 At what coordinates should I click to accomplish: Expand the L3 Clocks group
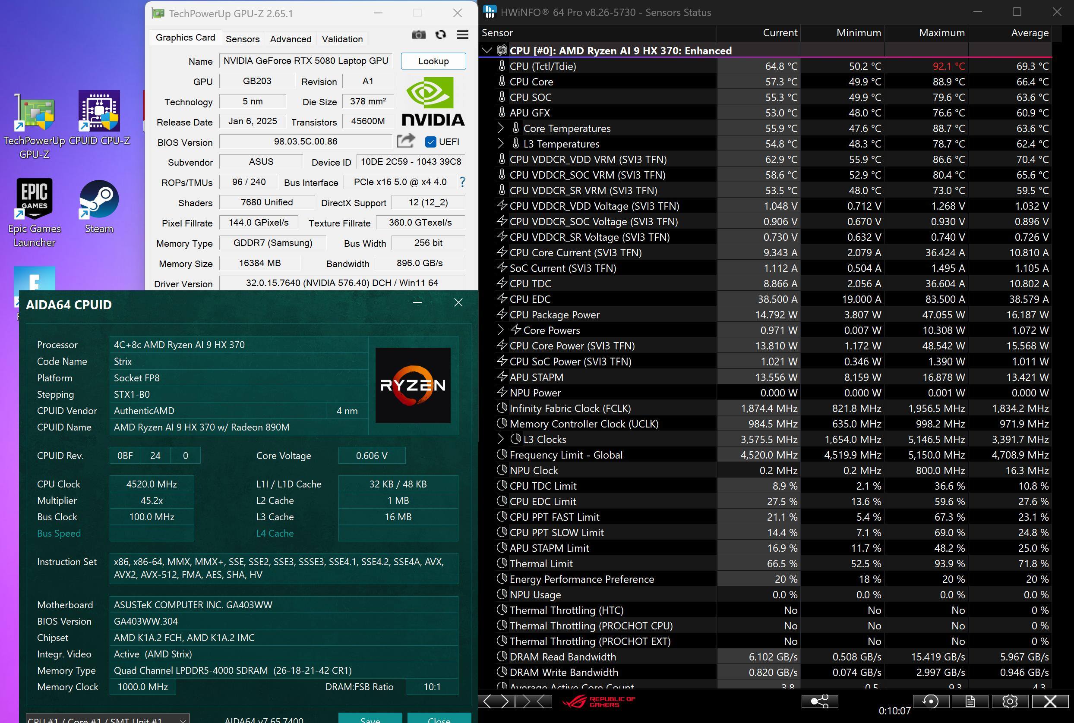click(x=501, y=439)
